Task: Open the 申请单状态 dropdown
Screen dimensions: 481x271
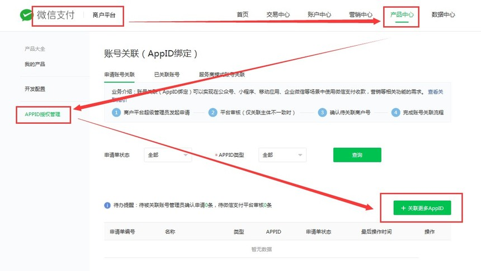Action: [x=168, y=155]
